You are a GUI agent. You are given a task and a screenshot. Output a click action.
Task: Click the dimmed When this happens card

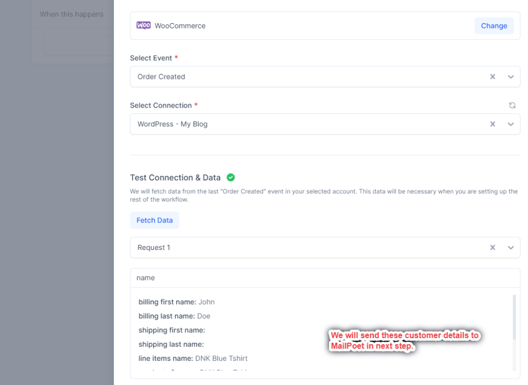point(72,31)
